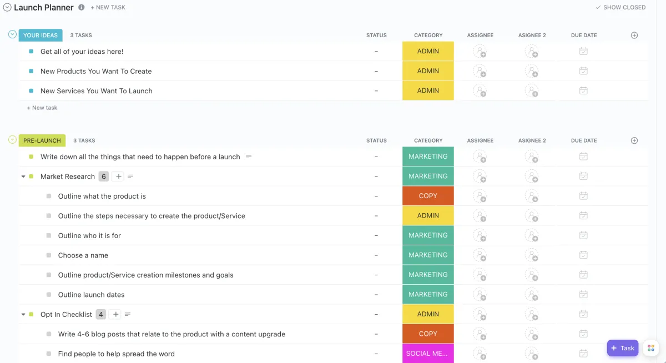This screenshot has height=363, width=666.
Task: Click '+ New task' under Your Ideas
Action: (x=42, y=108)
